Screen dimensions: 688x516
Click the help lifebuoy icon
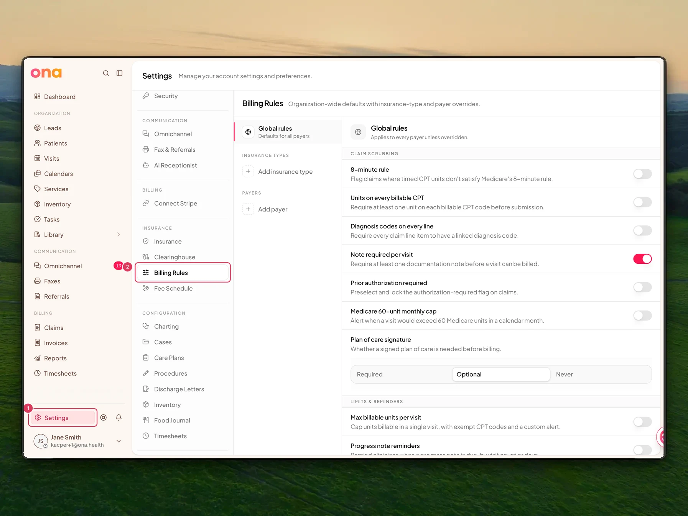104,417
